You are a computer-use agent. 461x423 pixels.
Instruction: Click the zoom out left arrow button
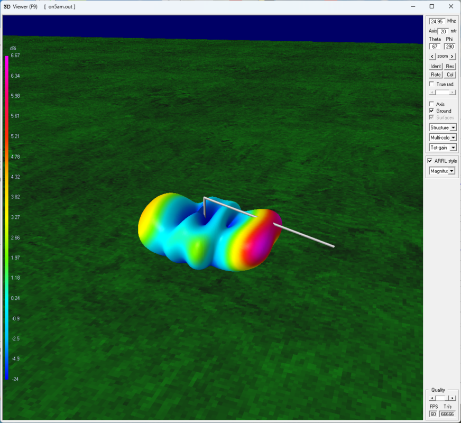point(431,57)
